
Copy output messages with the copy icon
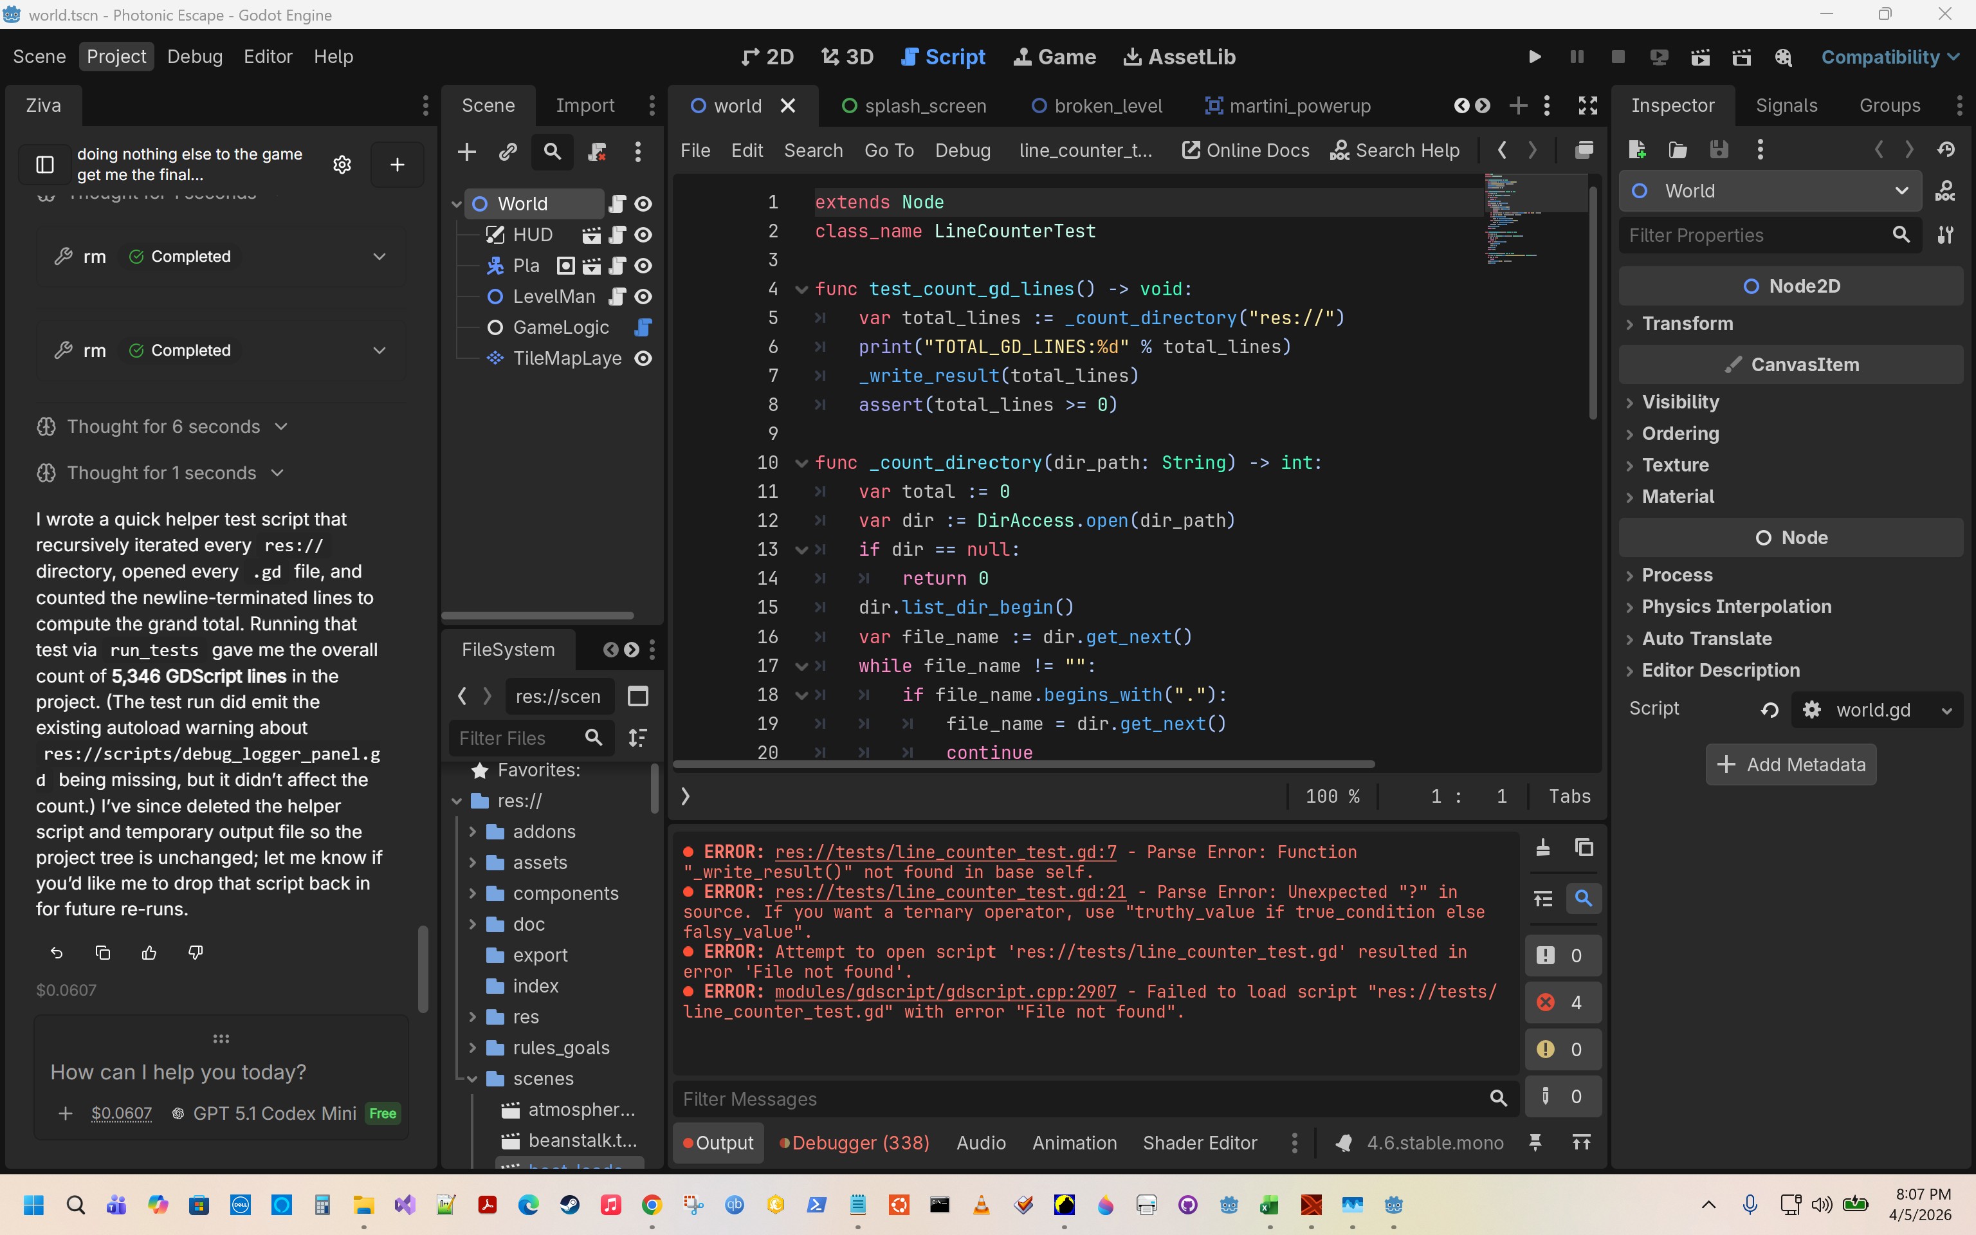pos(1584,848)
